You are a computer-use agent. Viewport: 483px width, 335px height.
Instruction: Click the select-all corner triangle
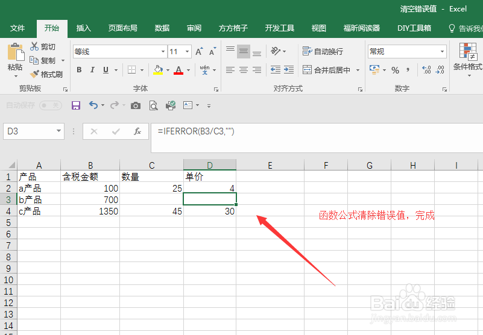pyautogui.click(x=11, y=164)
